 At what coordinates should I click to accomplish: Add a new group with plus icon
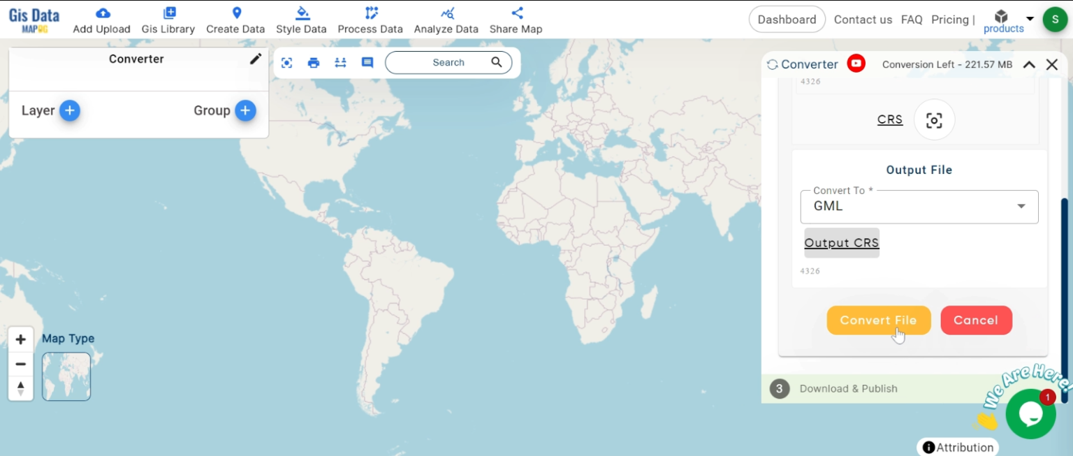[x=244, y=110]
